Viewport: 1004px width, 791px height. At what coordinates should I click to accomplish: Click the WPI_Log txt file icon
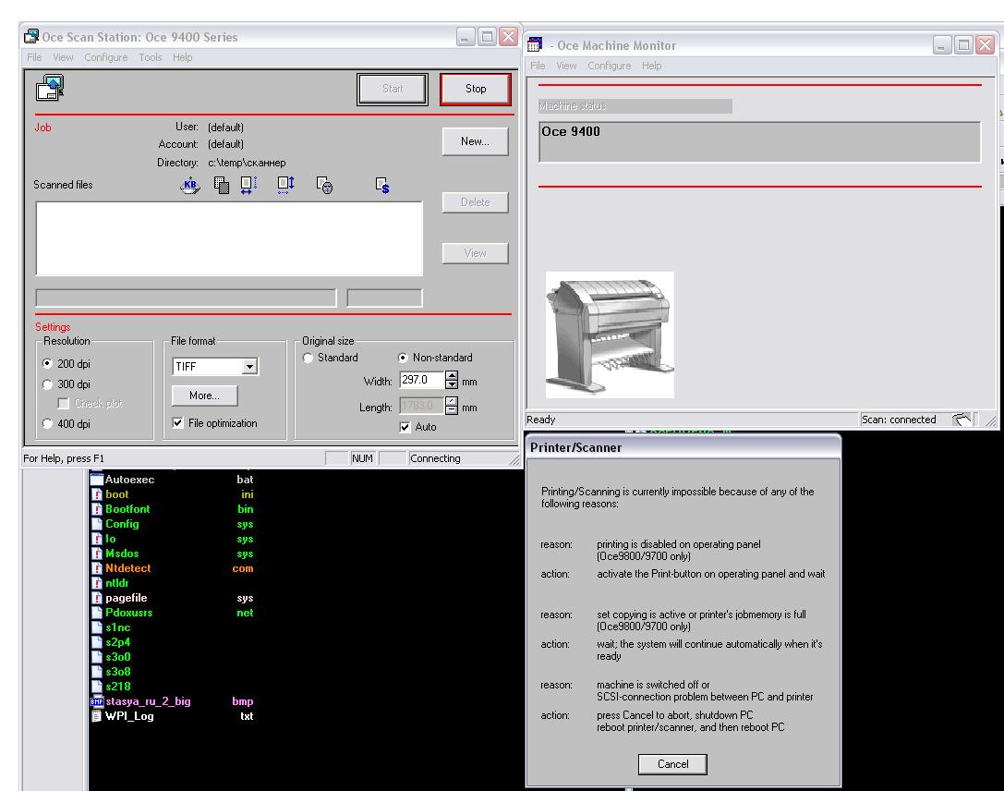click(97, 716)
